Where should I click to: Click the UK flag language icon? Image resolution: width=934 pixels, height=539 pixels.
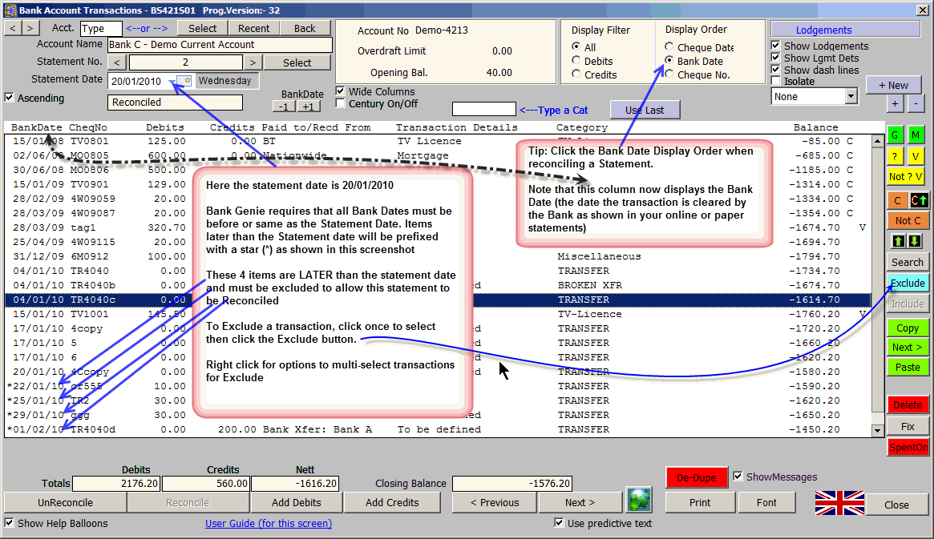[839, 503]
